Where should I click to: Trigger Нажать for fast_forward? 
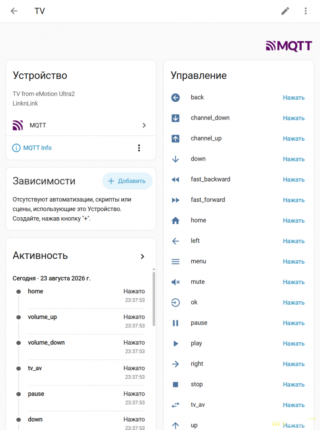pos(294,200)
